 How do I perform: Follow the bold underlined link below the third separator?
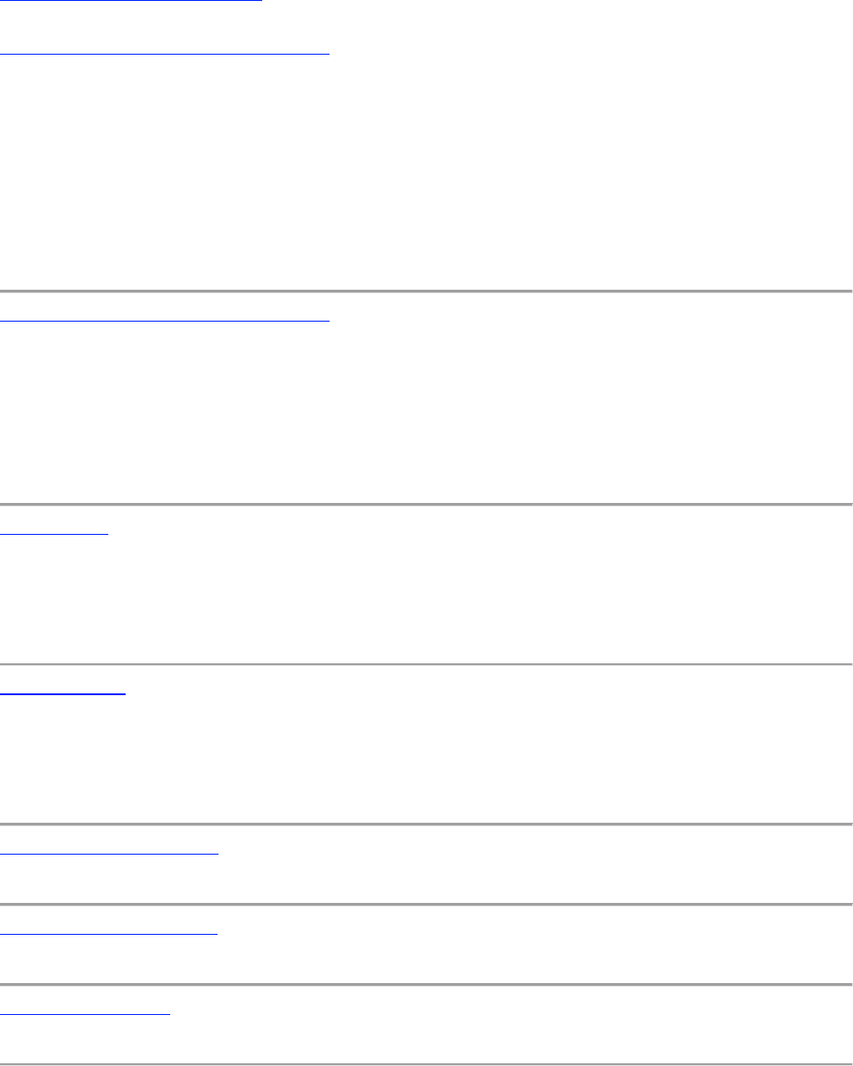tap(63, 693)
